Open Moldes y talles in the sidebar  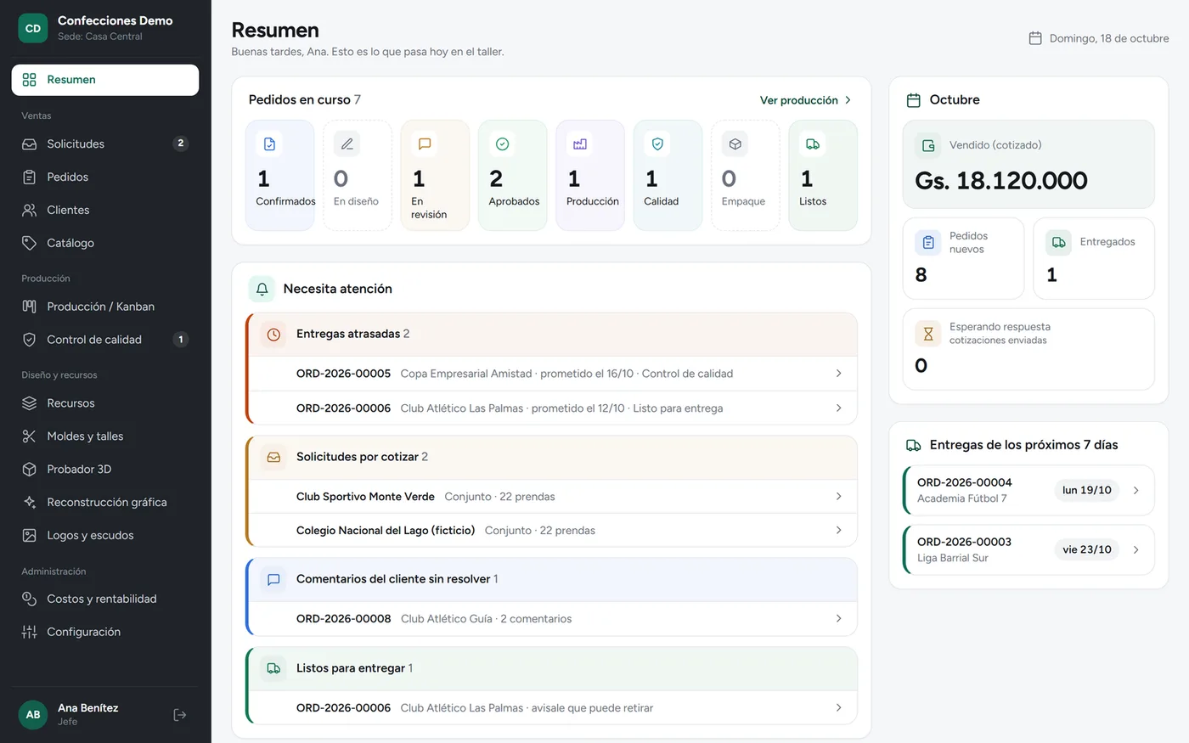tap(105, 436)
